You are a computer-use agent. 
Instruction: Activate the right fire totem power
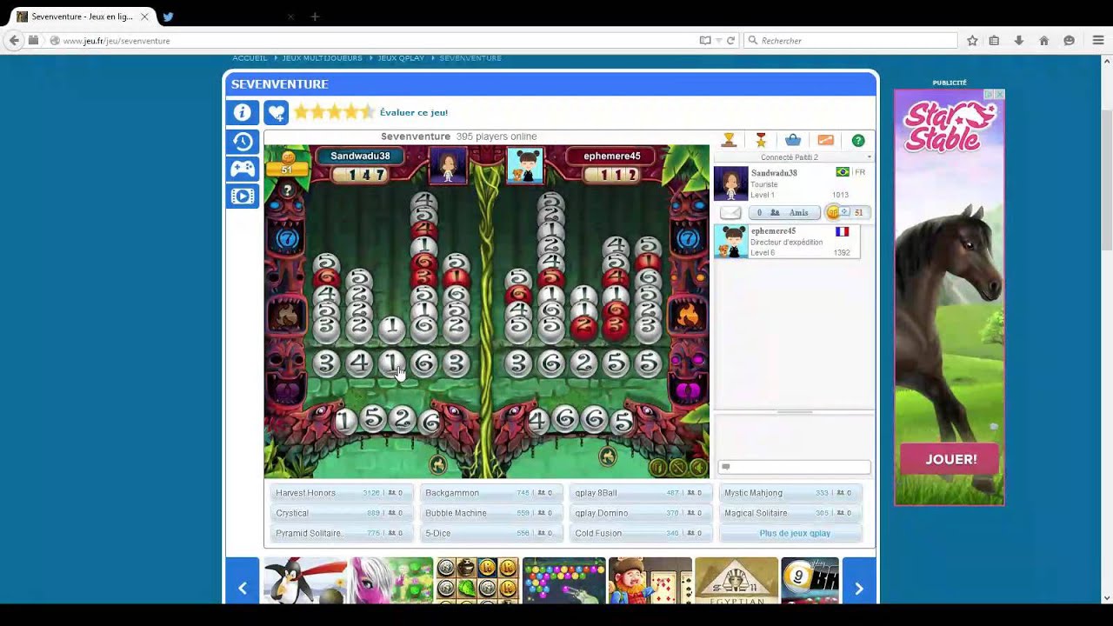(x=688, y=315)
